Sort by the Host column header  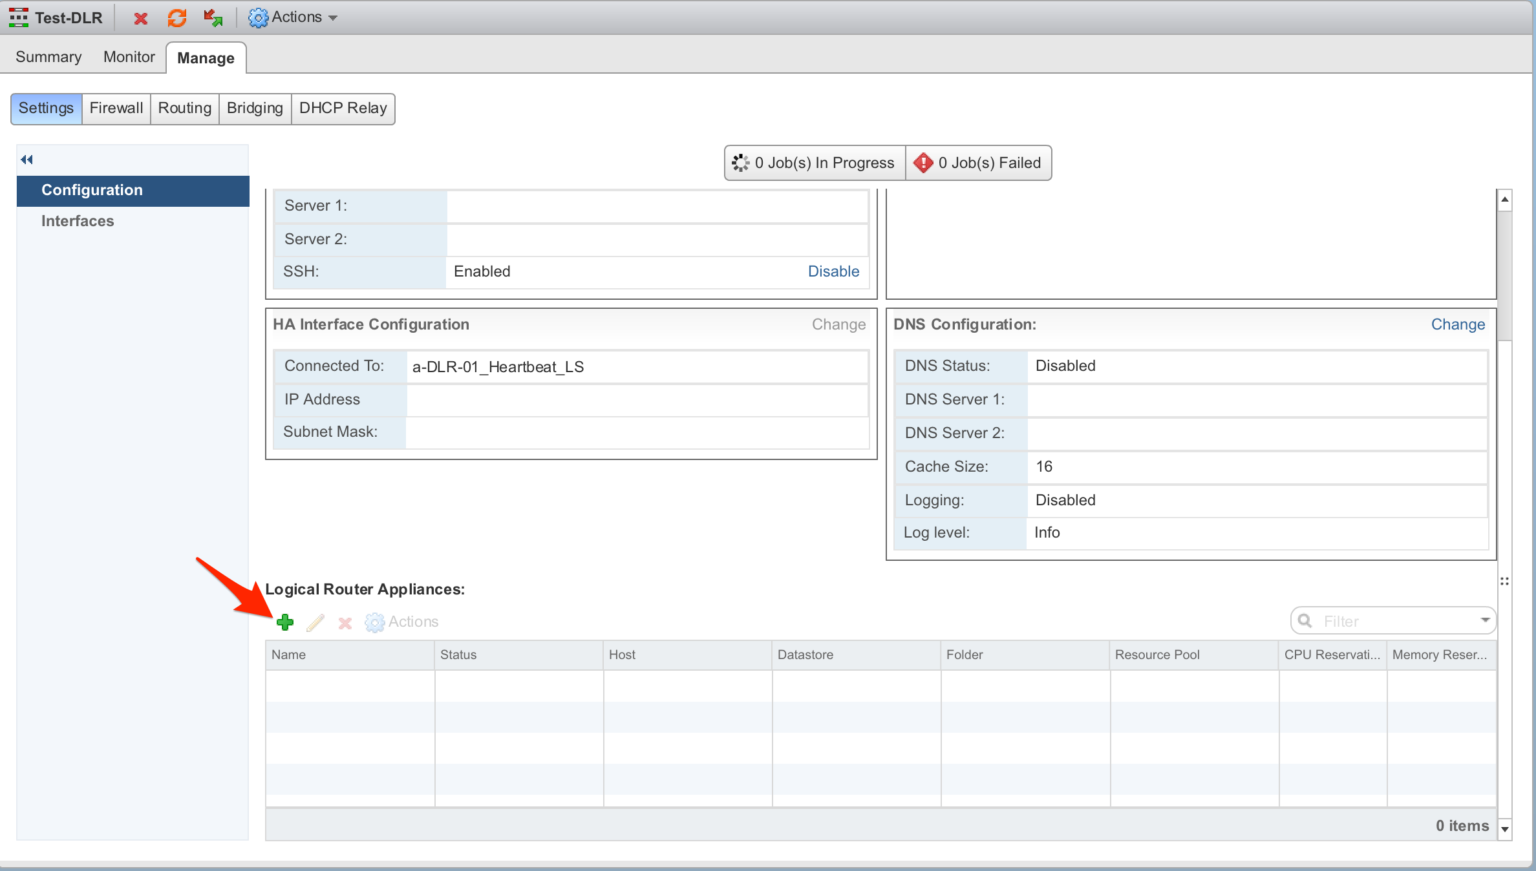tap(687, 655)
